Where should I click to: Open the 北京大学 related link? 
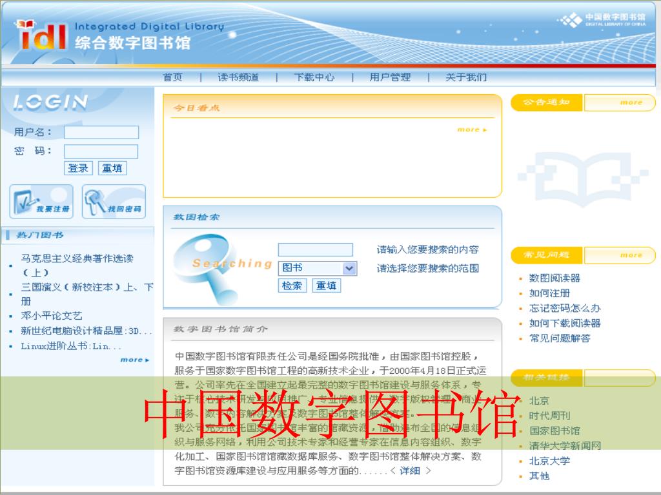coord(549,461)
